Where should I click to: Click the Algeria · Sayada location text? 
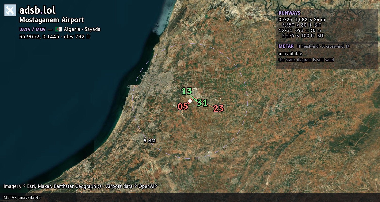[82, 29]
